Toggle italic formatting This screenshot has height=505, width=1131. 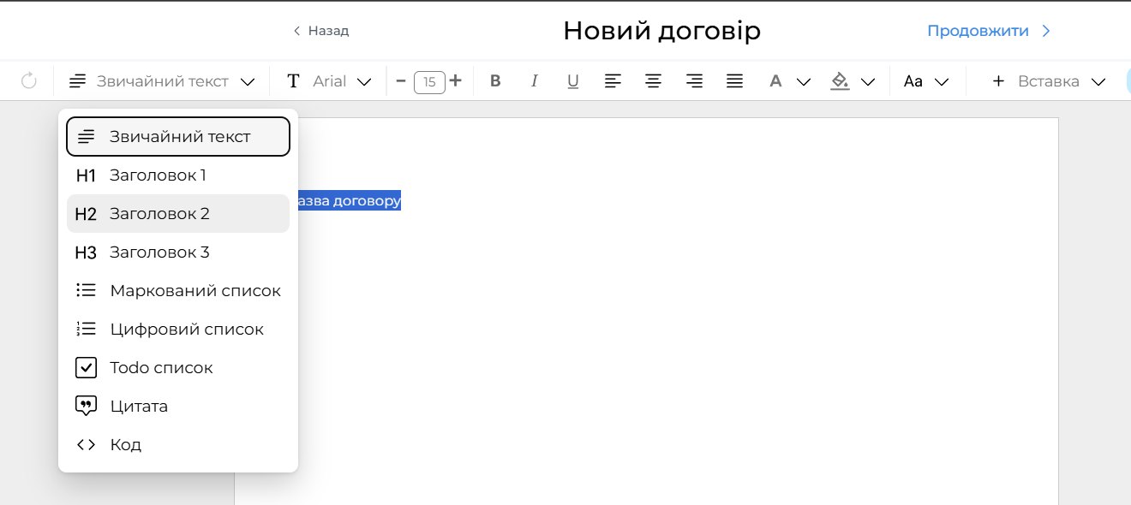[535, 81]
